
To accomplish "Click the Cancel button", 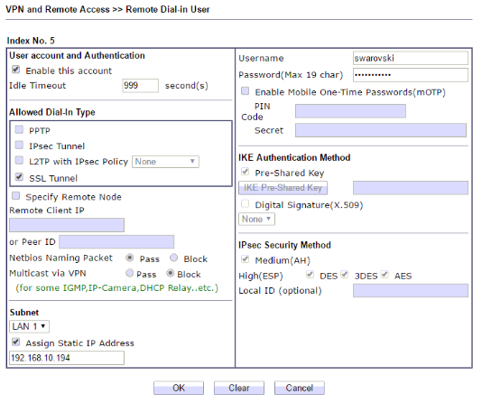I will click(x=300, y=388).
